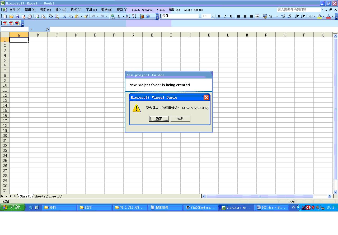This screenshot has width=338, height=235.
Task: Apply percent style format
Action: (271, 16)
